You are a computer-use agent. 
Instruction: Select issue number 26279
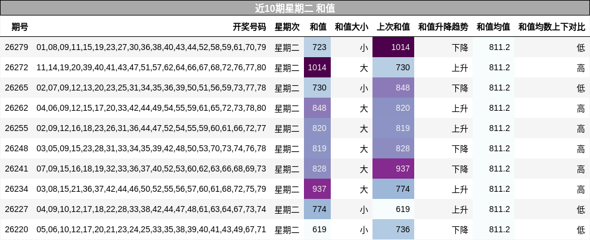pyautogui.click(x=17, y=48)
